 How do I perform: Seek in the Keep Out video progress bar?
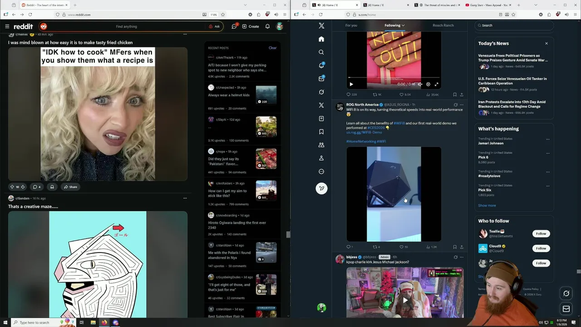(x=394, y=78)
